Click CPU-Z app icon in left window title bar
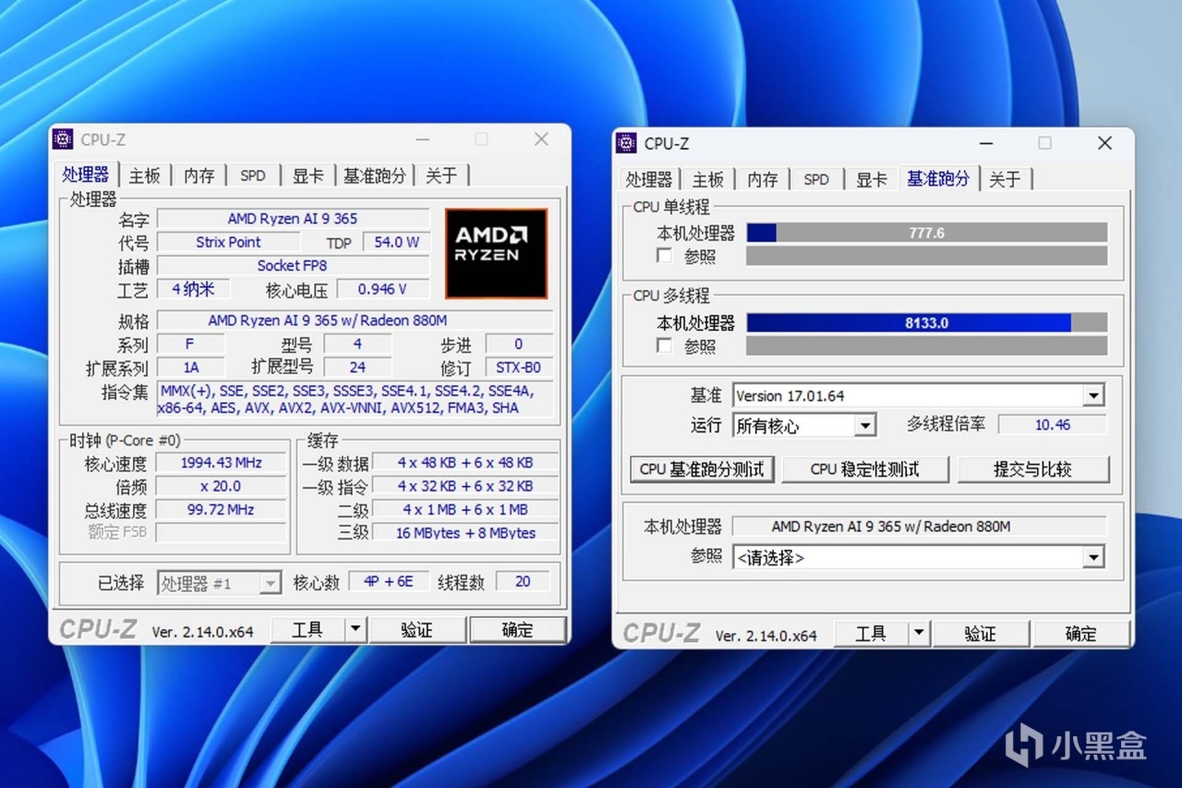 tap(63, 139)
